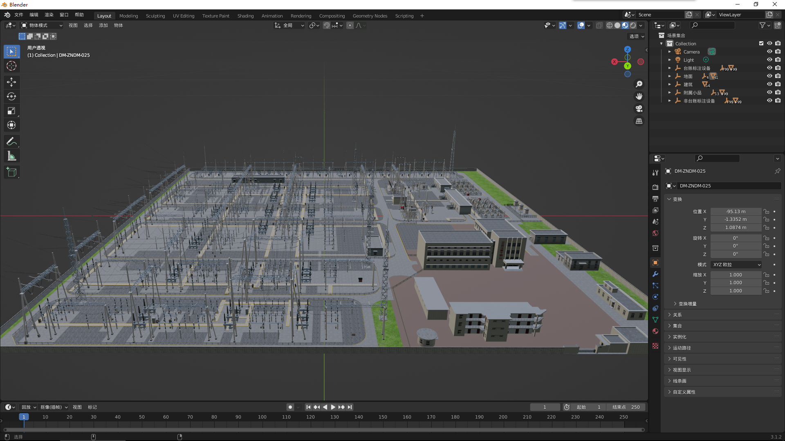The height and width of the screenshot is (441, 785).
Task: Select the Measure tool
Action: [x=11, y=156]
